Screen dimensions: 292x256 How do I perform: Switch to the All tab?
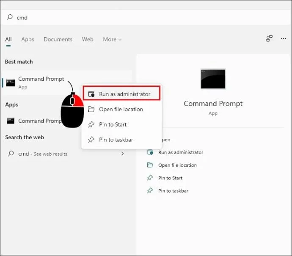[8, 39]
